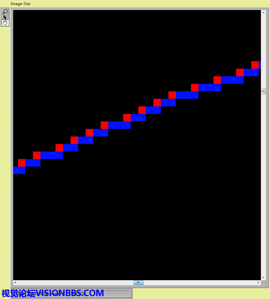Click vertical scrollbar track above the thumb

(x=263, y=50)
